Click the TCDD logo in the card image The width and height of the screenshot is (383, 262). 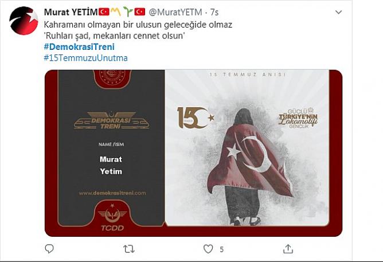tap(112, 217)
